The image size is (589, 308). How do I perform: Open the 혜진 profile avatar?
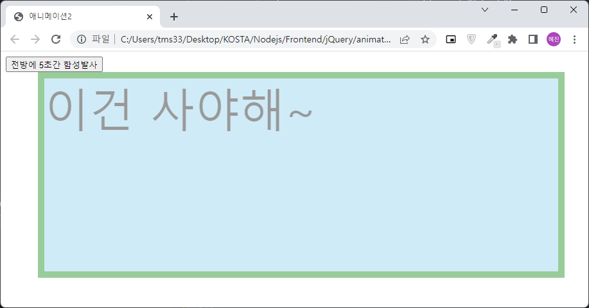pyautogui.click(x=554, y=39)
